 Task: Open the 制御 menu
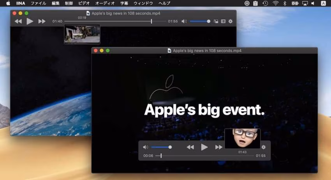(69, 3)
